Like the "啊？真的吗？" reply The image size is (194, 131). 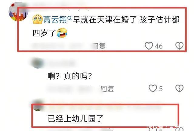point(153,89)
